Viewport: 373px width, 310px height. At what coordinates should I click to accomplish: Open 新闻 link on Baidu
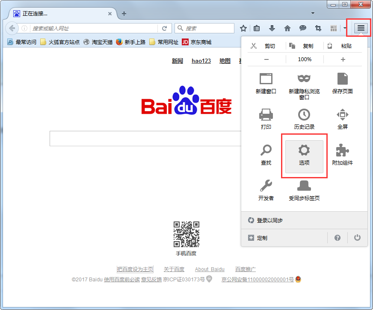[x=178, y=61]
